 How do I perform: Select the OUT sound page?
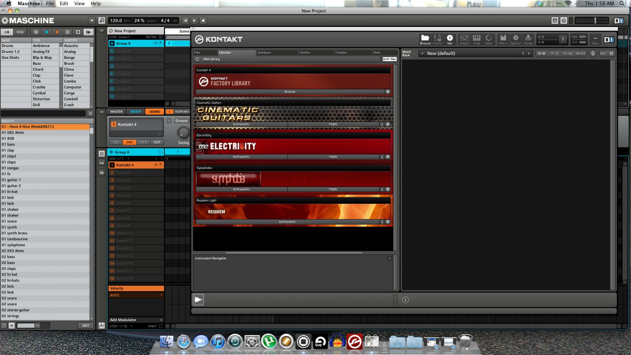(157, 142)
